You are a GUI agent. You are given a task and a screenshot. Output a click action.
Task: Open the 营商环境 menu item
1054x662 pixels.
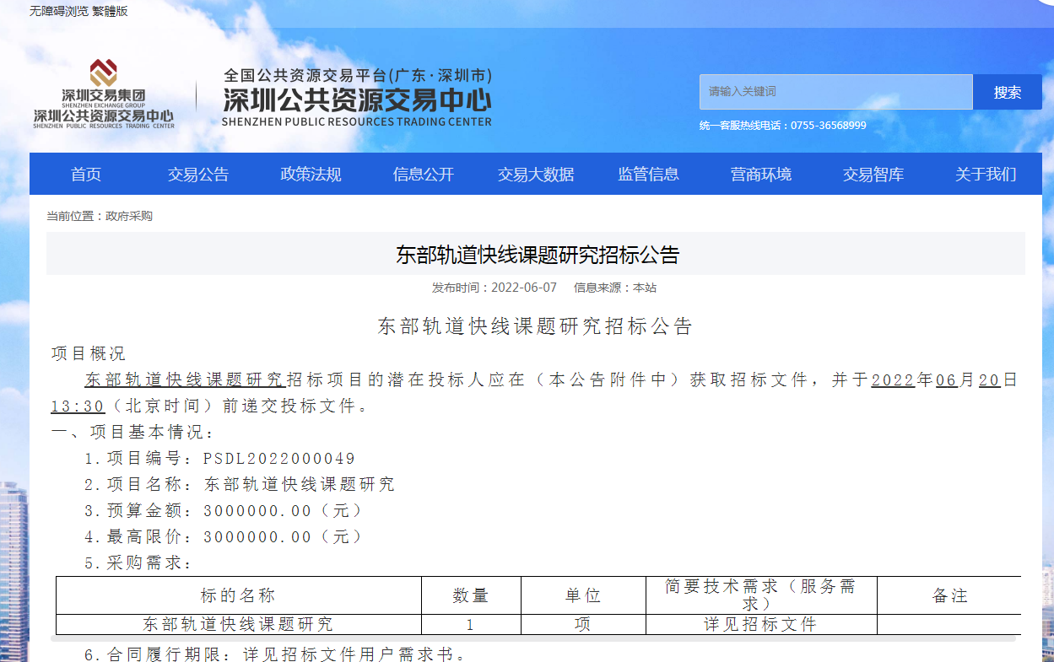click(760, 175)
